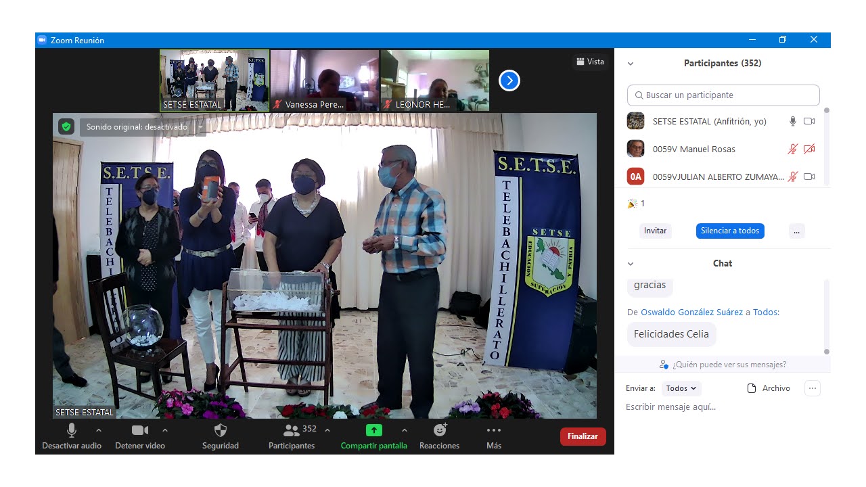The width and height of the screenshot is (866, 487).
Task: Open chat more options ellipsis button
Action: point(813,388)
